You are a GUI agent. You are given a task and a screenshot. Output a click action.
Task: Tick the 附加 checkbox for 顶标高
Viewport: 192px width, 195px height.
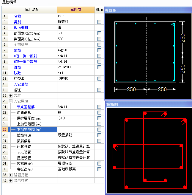click(99, 163)
